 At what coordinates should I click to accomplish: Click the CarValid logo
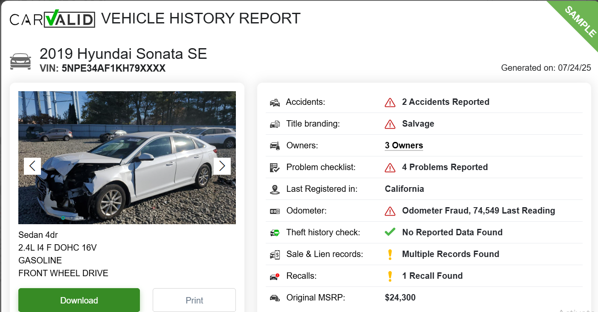[52, 19]
